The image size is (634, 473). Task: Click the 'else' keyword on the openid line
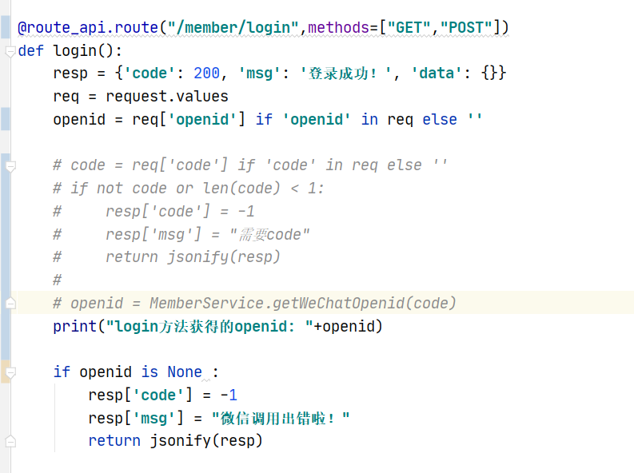click(x=440, y=120)
